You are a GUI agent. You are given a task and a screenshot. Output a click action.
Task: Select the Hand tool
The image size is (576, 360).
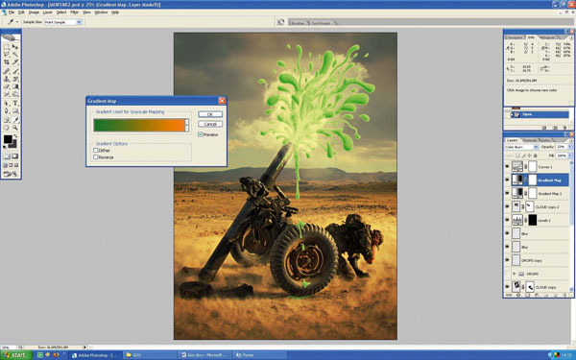[x=7, y=128]
